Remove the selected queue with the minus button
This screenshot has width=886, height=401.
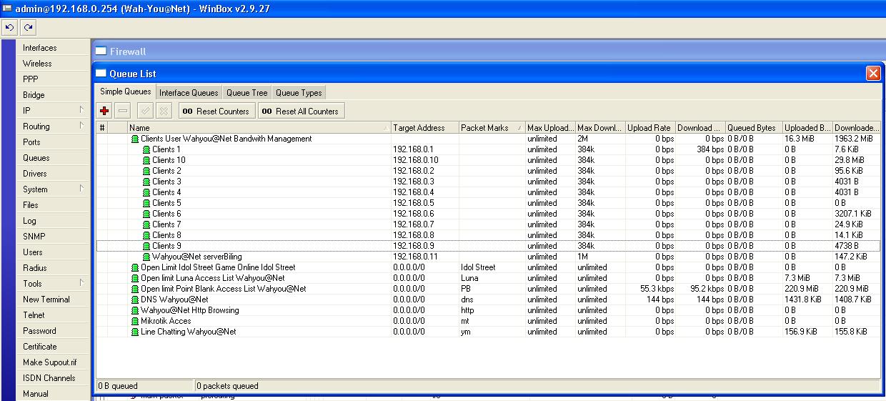coord(123,111)
